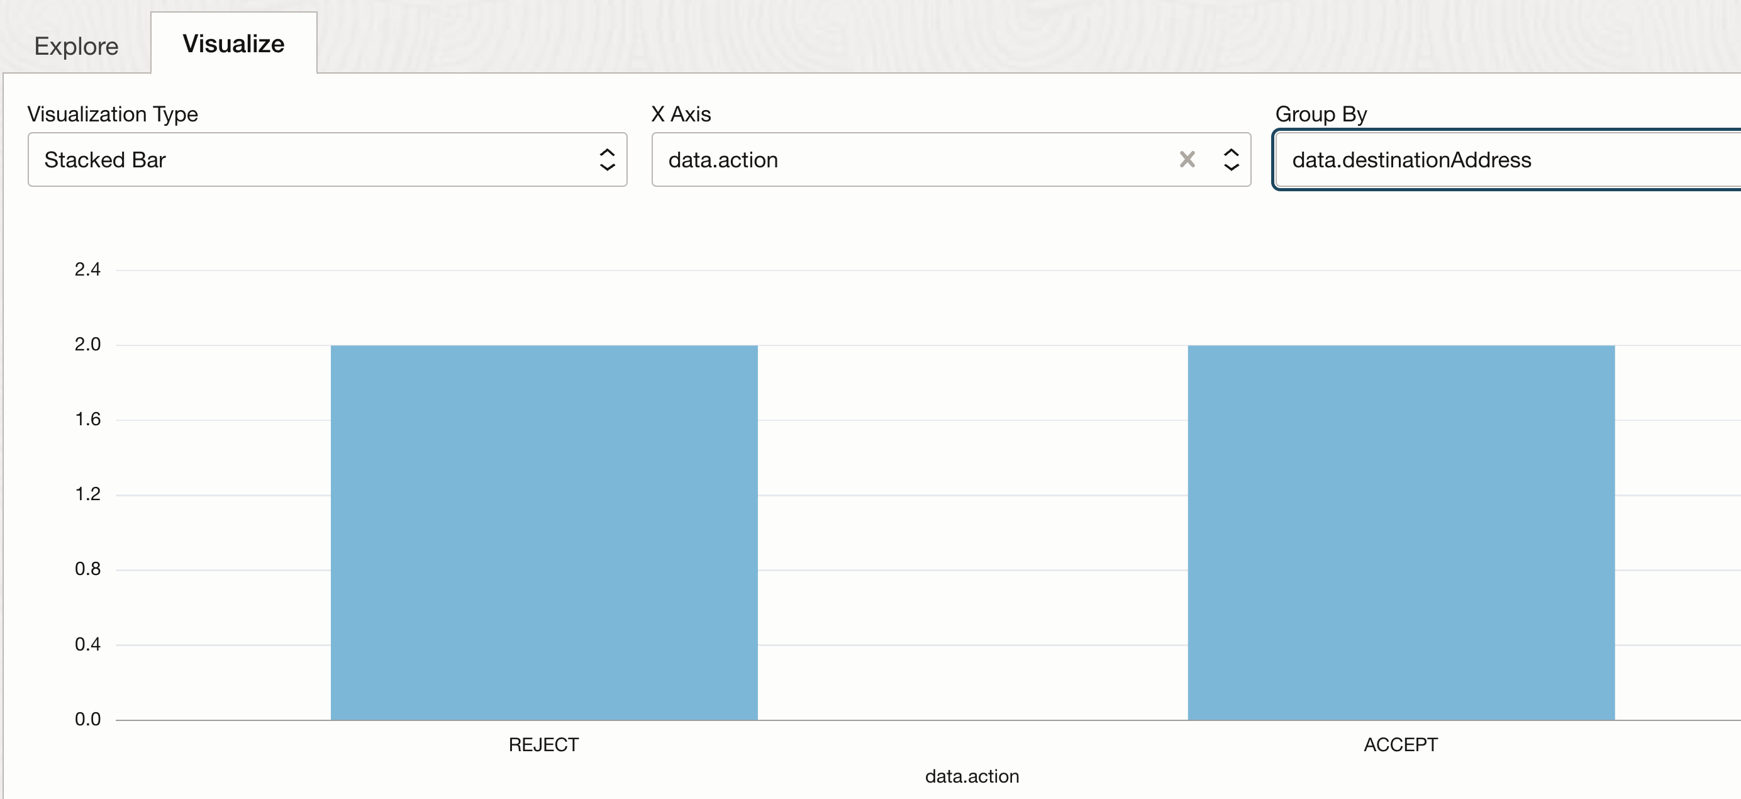The height and width of the screenshot is (799, 1741).
Task: Clear the X Axis data.action selection
Action: pos(1187,160)
